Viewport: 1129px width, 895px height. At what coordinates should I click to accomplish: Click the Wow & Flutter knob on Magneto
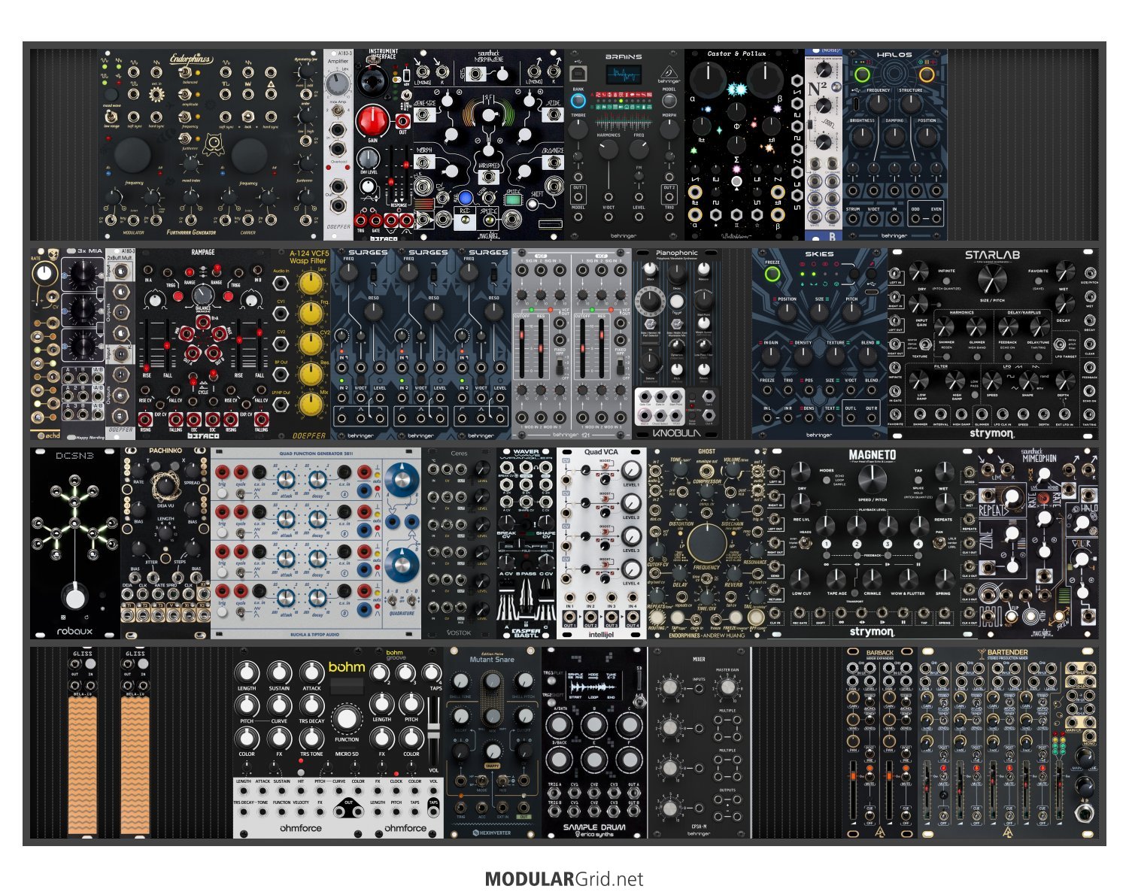tap(907, 578)
